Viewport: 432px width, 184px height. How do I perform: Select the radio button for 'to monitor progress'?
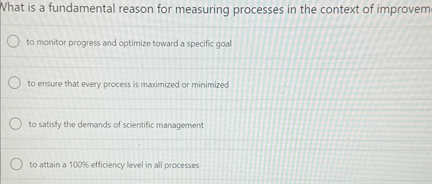pyautogui.click(x=13, y=42)
